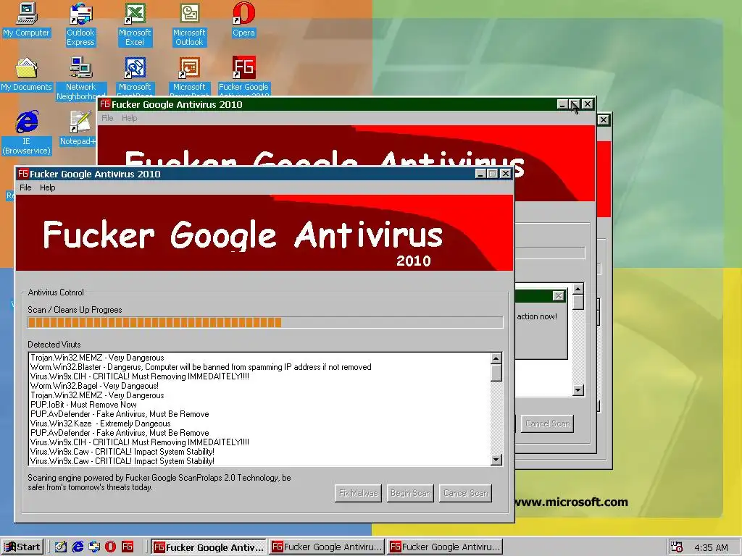Click the scan progress bar
This screenshot has width=742, height=556.
click(x=265, y=322)
